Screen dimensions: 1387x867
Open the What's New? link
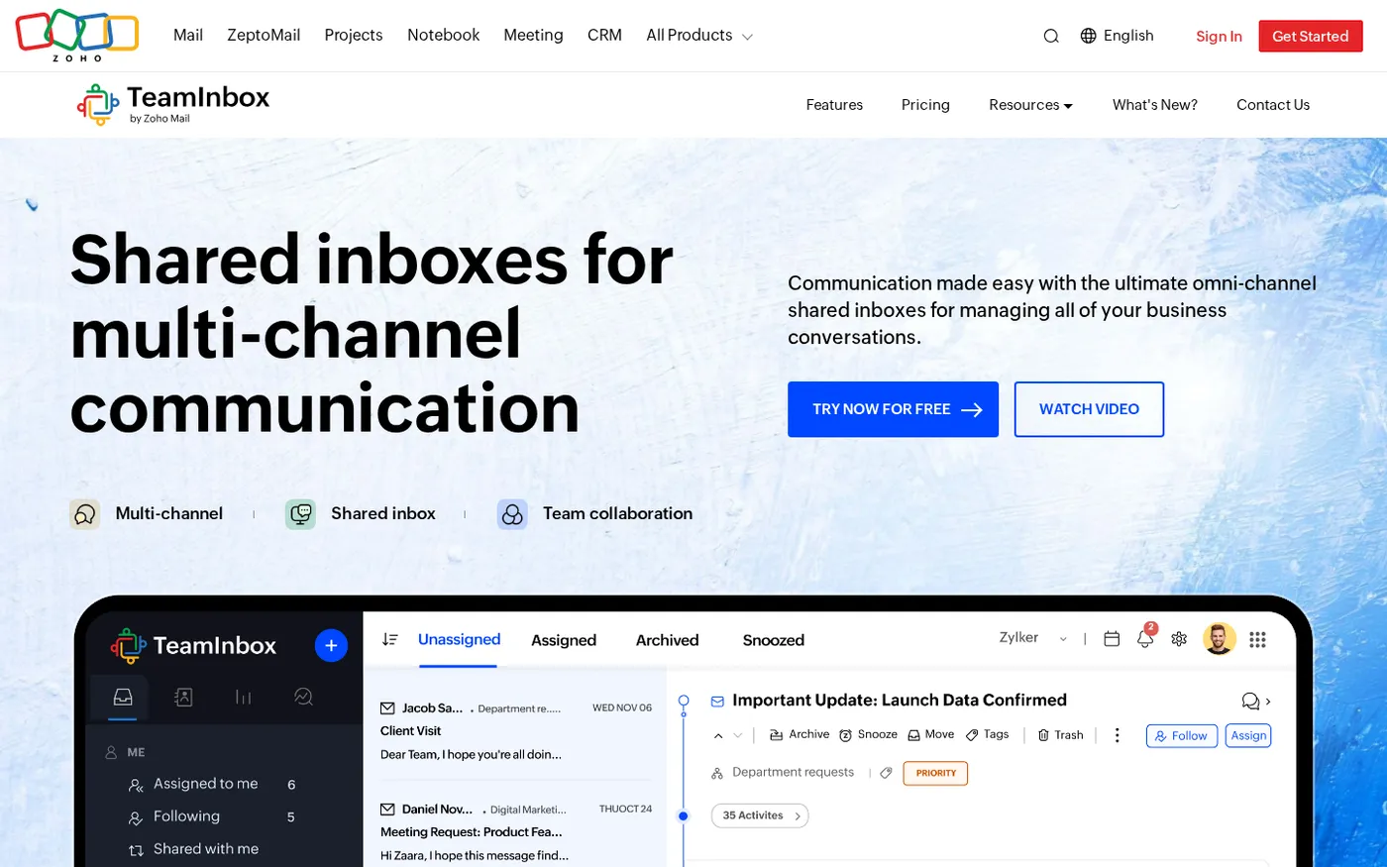tap(1155, 105)
